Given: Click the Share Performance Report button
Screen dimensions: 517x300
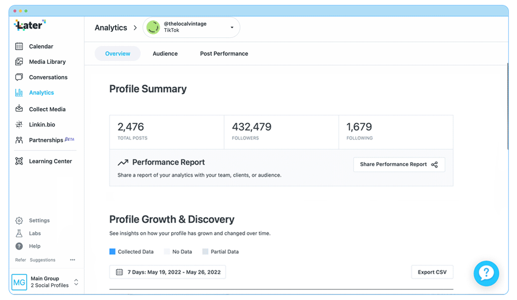Looking at the screenshot, I should pos(399,165).
